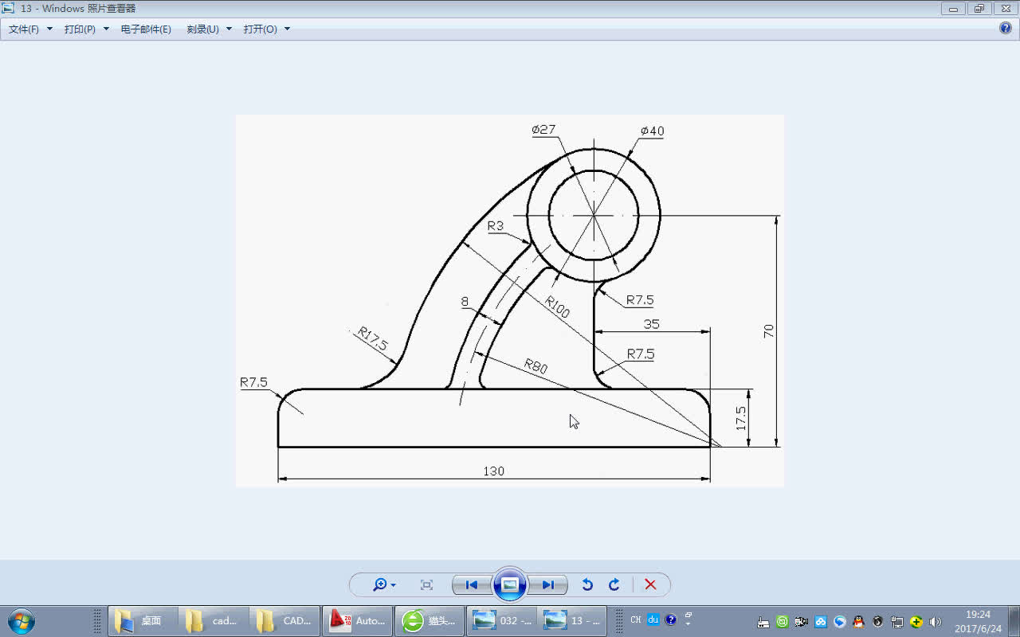This screenshot has width=1020, height=637.
Task: Click the language bar help icon
Action: pyautogui.click(x=671, y=619)
